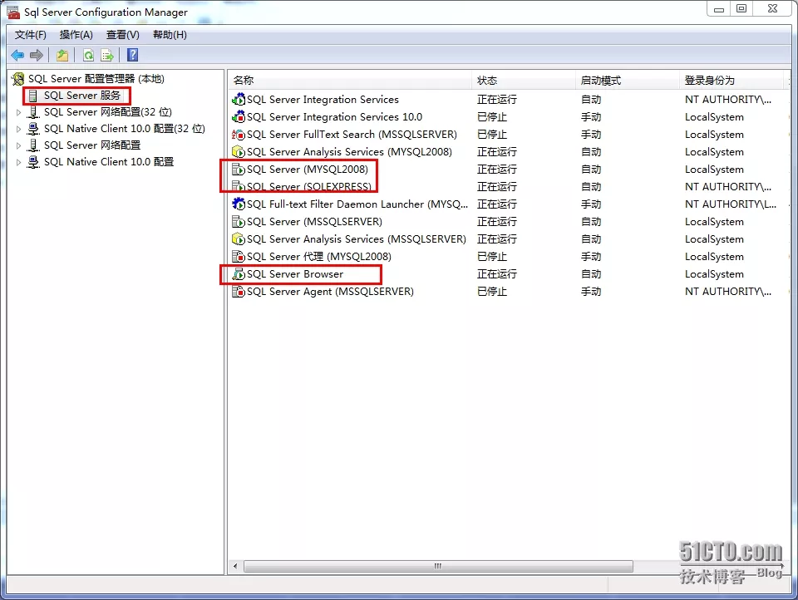
Task: Select the SQL Server (MYSQL2008) service row
Action: click(308, 169)
